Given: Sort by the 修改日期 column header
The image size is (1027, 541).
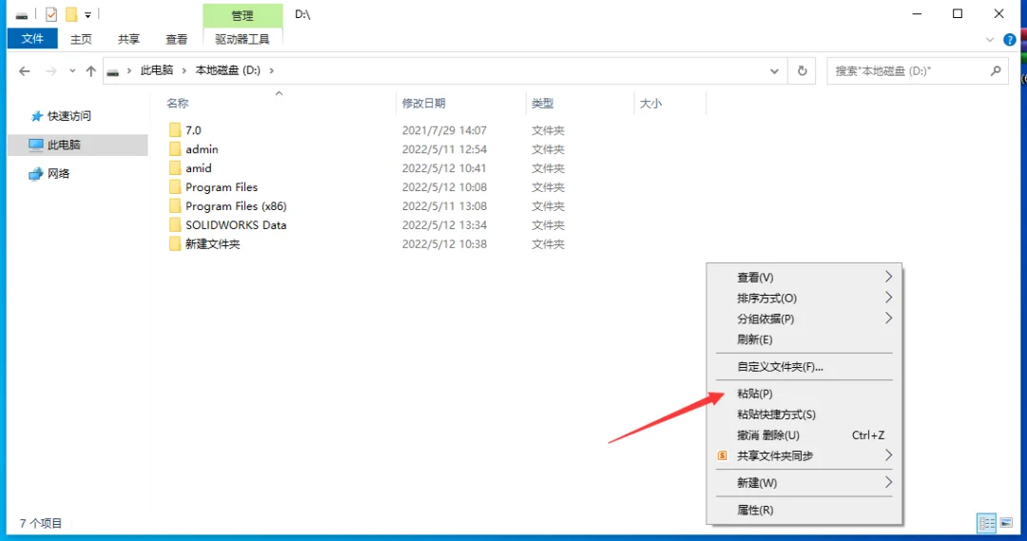Looking at the screenshot, I should (424, 103).
